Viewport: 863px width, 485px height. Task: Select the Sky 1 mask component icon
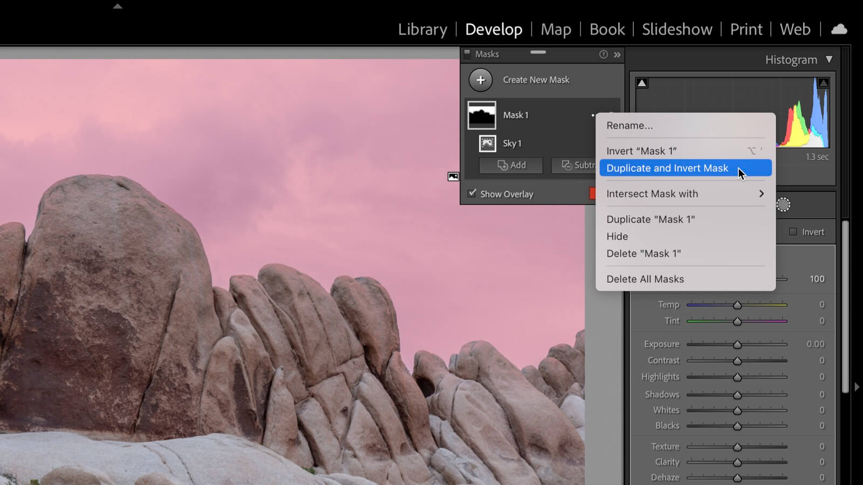point(488,143)
